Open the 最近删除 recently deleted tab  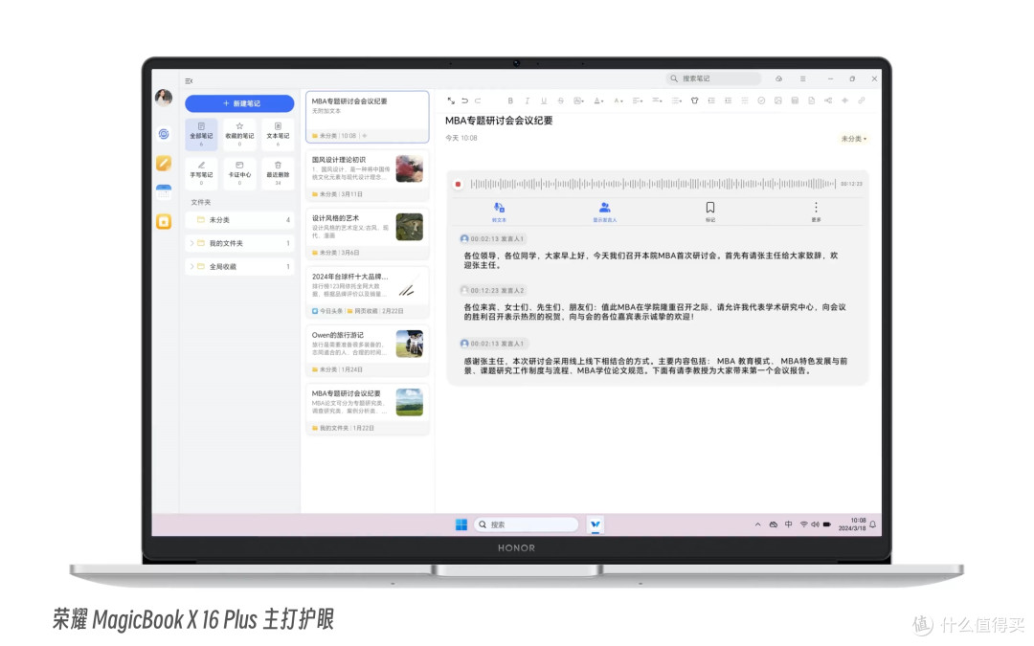click(x=278, y=172)
